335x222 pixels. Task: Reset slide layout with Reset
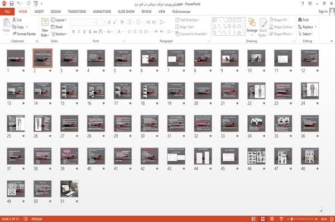(56, 27)
